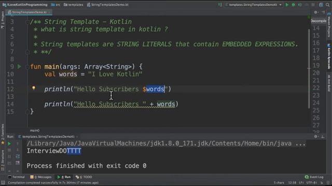Toggle the closing fold marker at line 15
The height and width of the screenshot is (186, 332).
click(x=27, y=112)
